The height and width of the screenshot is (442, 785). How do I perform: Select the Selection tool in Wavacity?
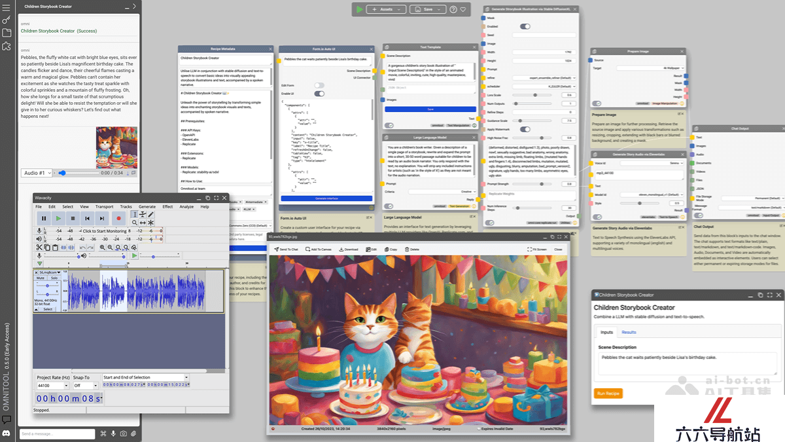[135, 215]
